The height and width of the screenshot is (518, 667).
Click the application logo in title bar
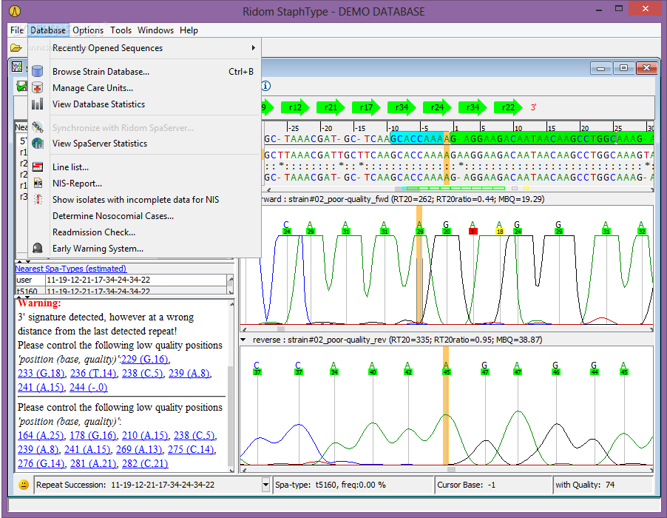click(x=15, y=11)
